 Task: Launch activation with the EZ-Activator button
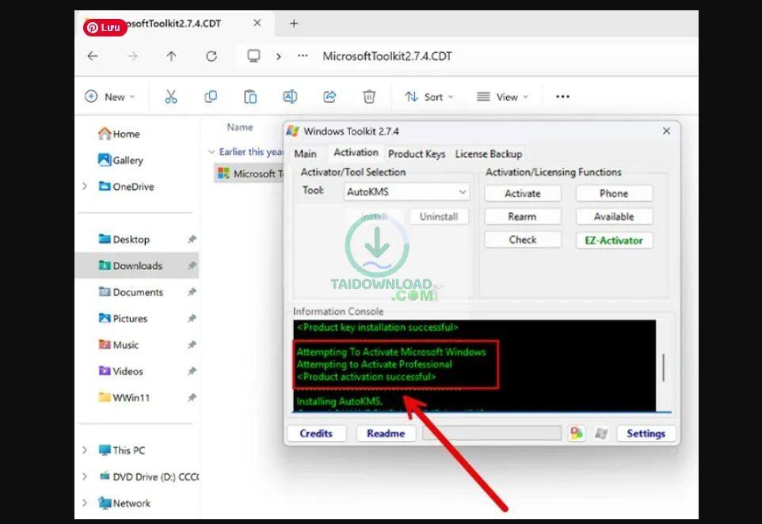(x=614, y=240)
